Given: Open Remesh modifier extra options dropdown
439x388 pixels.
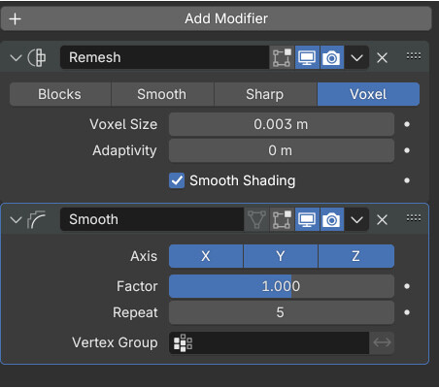Looking at the screenshot, I should click(x=356, y=57).
